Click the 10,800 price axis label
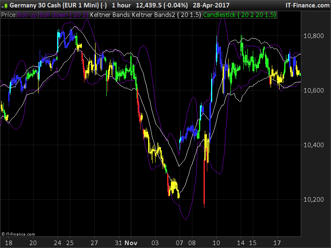The height and width of the screenshot is (248, 331). click(x=314, y=36)
